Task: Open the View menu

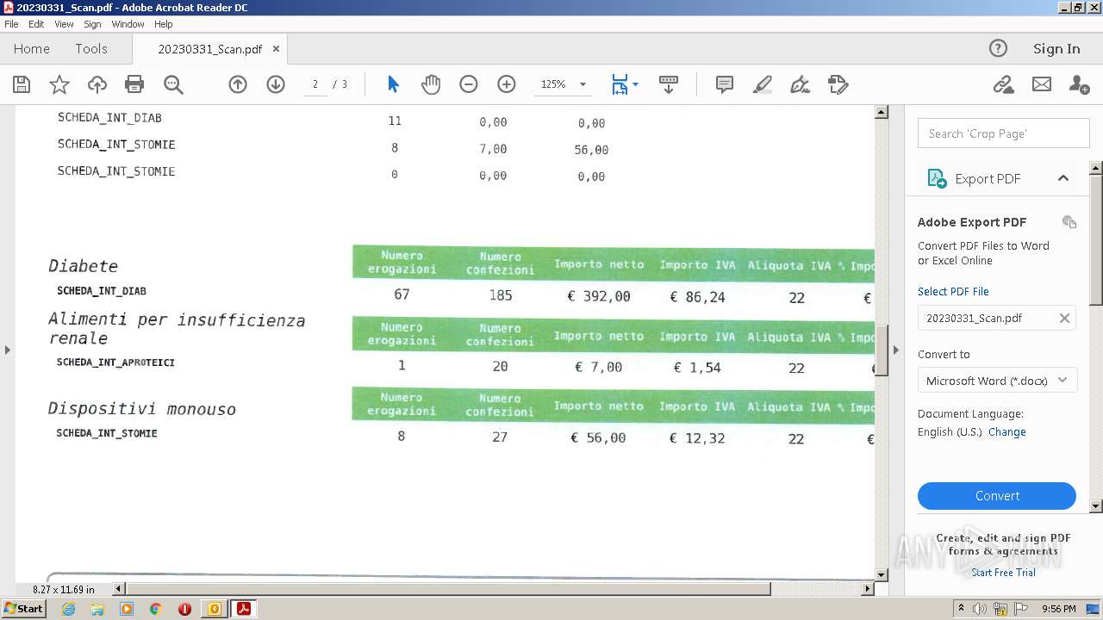Action: pyautogui.click(x=64, y=24)
